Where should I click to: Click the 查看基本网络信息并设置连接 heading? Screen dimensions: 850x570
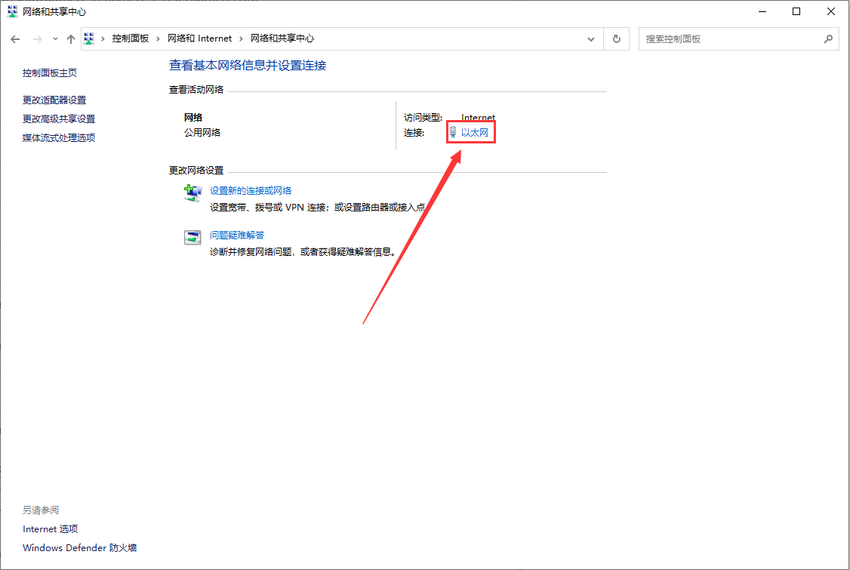(248, 65)
